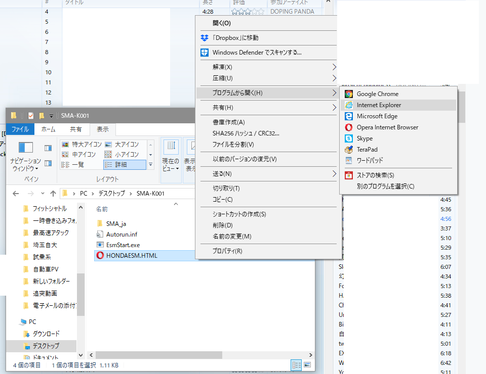Click the star rating on track 4

(x=248, y=12)
